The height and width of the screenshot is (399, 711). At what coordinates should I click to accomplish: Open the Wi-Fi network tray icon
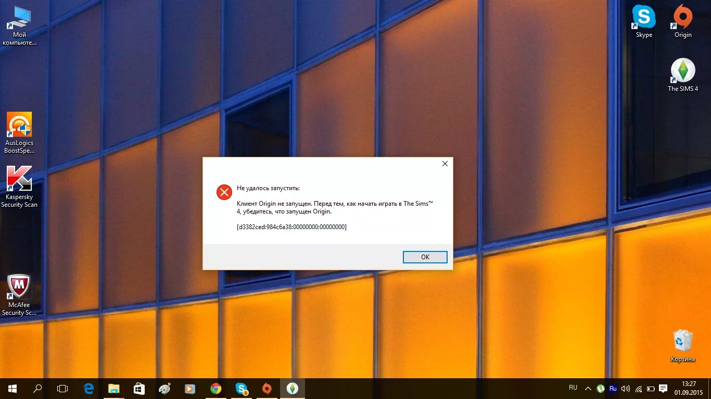638,389
